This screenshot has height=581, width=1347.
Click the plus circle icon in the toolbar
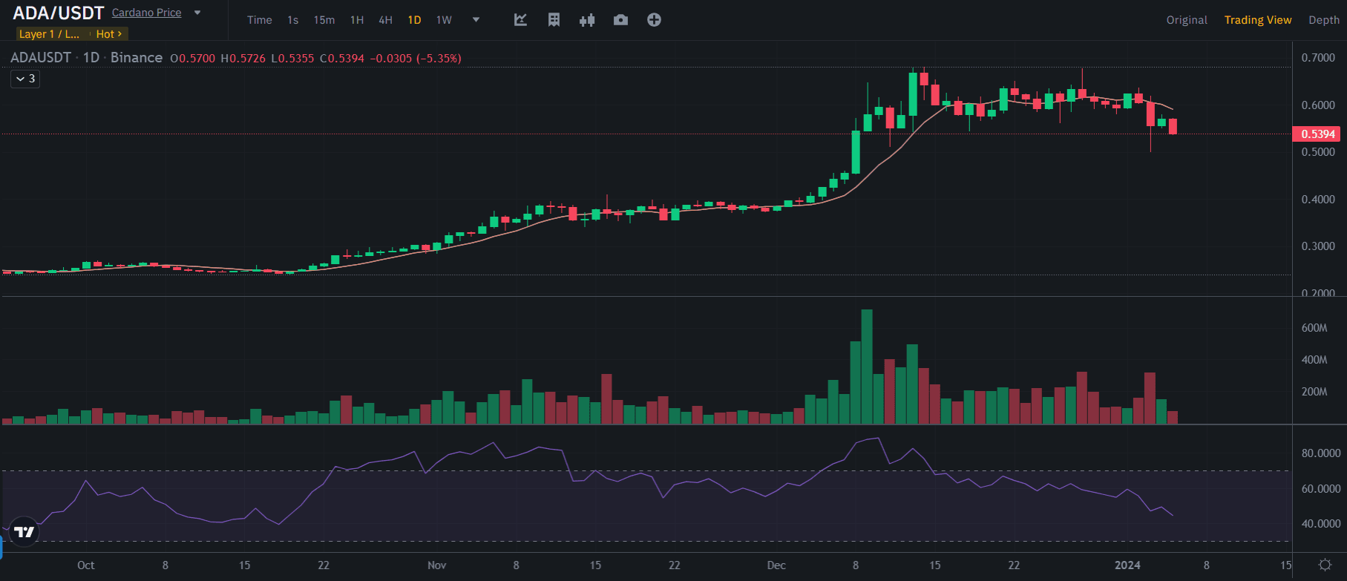tap(654, 20)
